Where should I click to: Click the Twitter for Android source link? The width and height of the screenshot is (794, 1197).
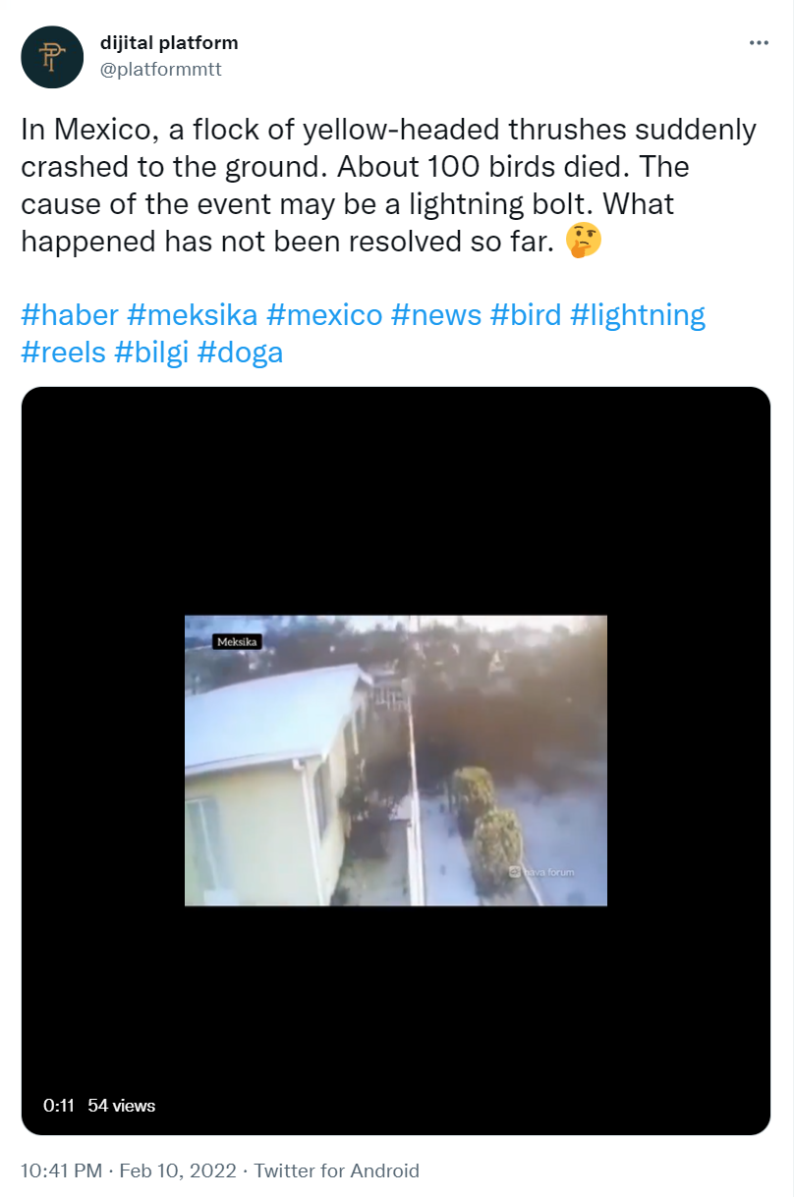(x=337, y=1170)
